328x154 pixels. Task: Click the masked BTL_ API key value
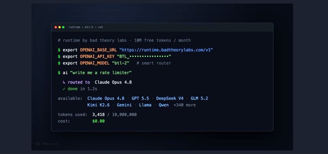[x=144, y=56]
